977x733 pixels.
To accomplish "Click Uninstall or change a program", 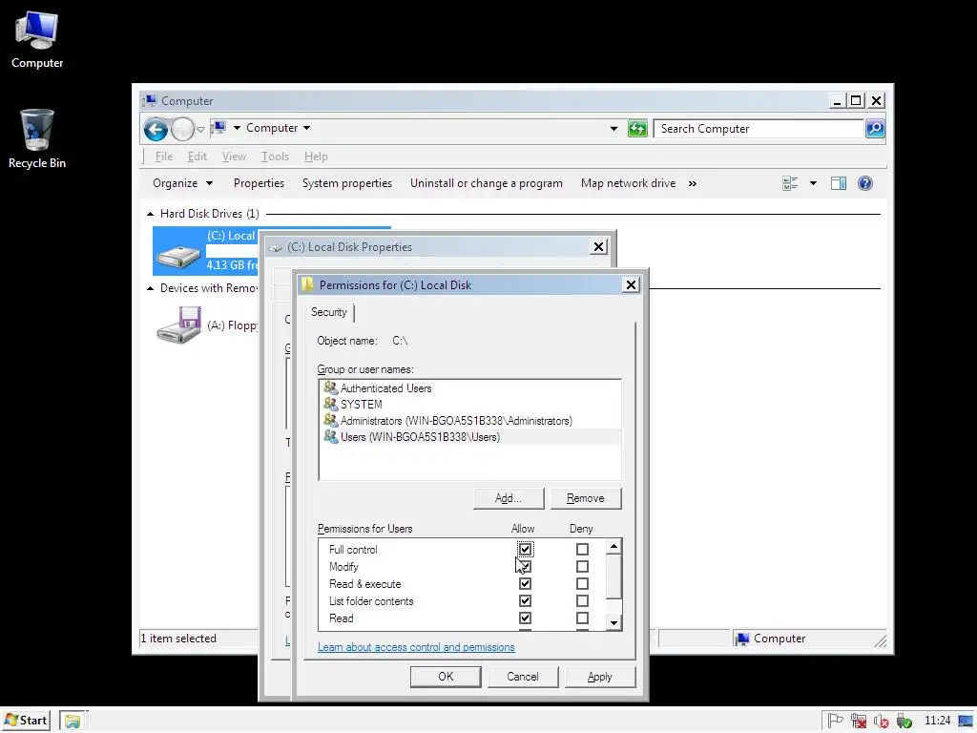I will [487, 183].
